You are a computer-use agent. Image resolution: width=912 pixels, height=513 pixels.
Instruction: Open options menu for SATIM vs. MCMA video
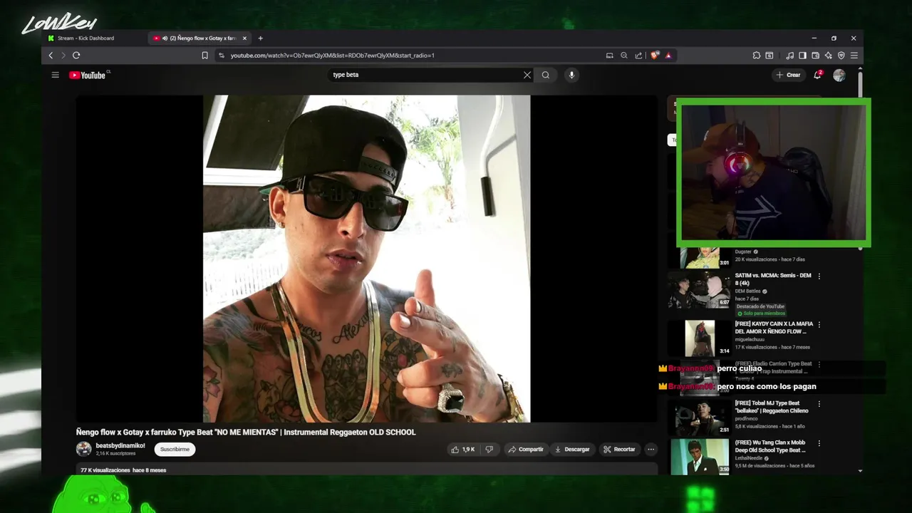(819, 276)
